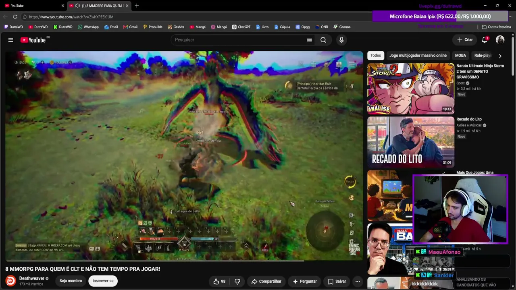
Task: Reload the page in browser toolbar
Action: point(15,17)
